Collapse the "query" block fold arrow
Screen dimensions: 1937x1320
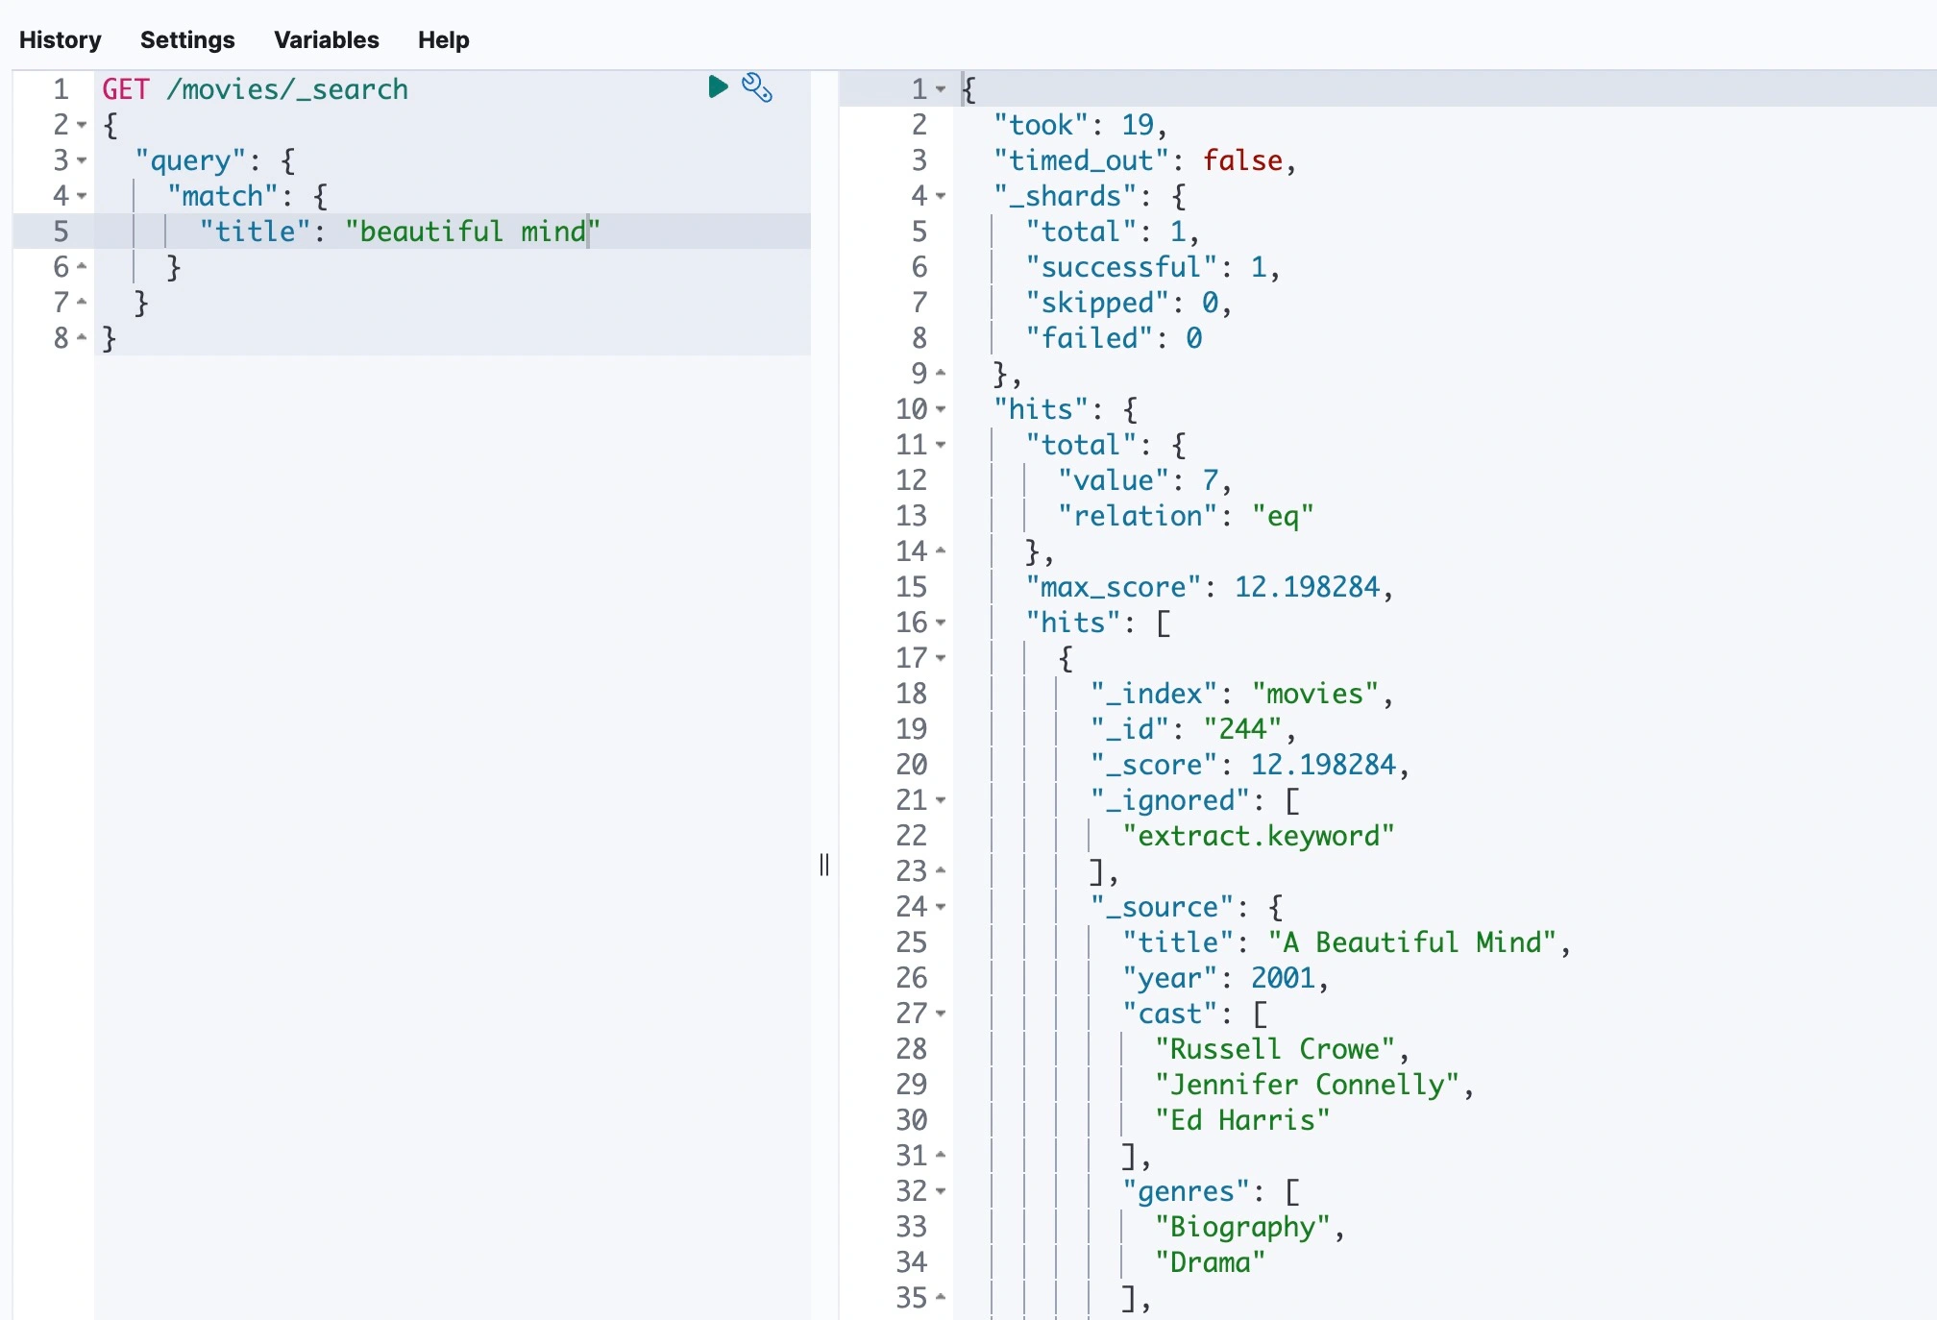[x=82, y=160]
